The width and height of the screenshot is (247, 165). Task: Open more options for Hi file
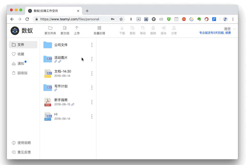(x=92, y=116)
